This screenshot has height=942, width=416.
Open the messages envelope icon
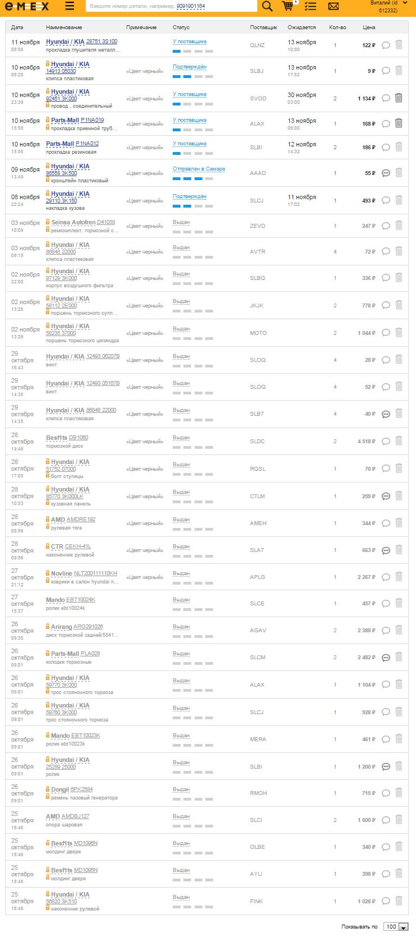(x=334, y=6)
